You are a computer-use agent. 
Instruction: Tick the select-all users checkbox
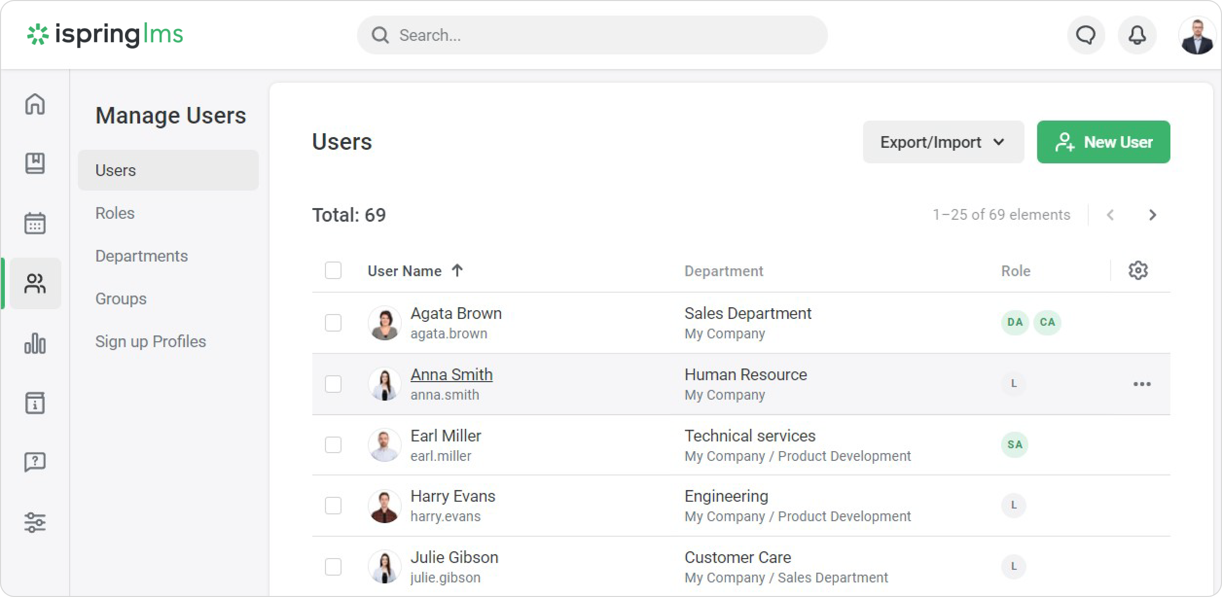click(x=333, y=270)
